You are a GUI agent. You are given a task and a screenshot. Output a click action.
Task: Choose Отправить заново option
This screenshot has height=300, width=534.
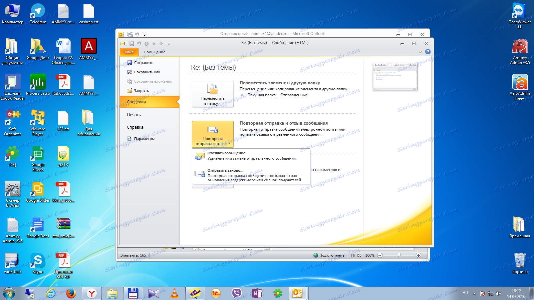click(x=251, y=175)
